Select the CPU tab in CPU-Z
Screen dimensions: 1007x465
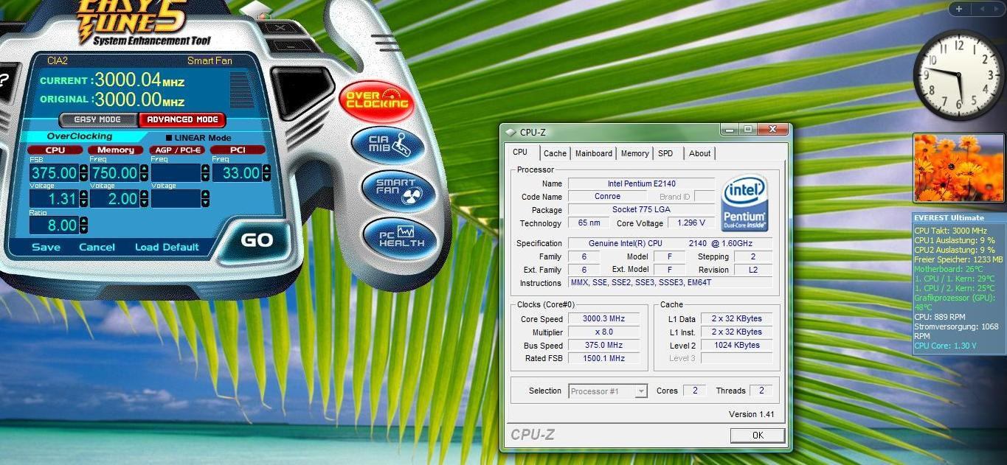coord(520,152)
